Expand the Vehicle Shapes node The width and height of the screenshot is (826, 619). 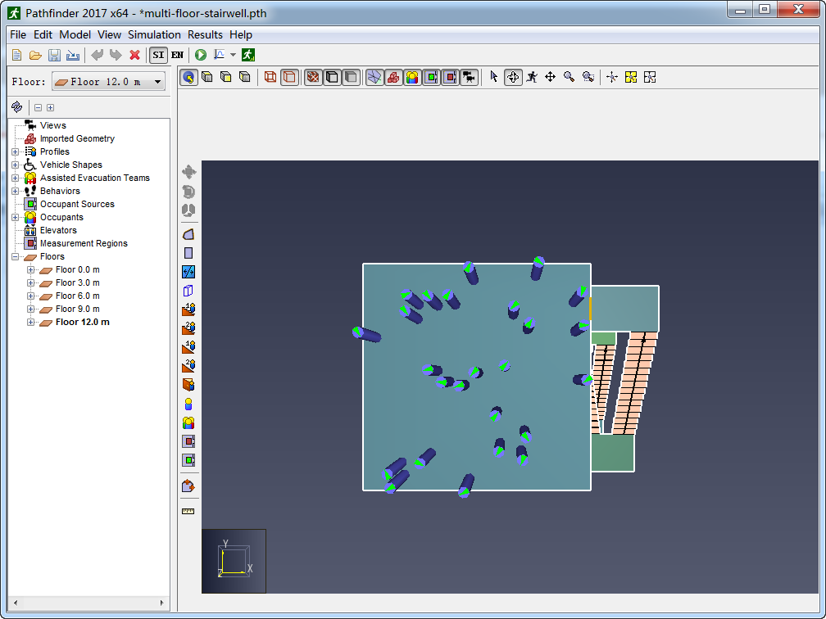click(16, 165)
